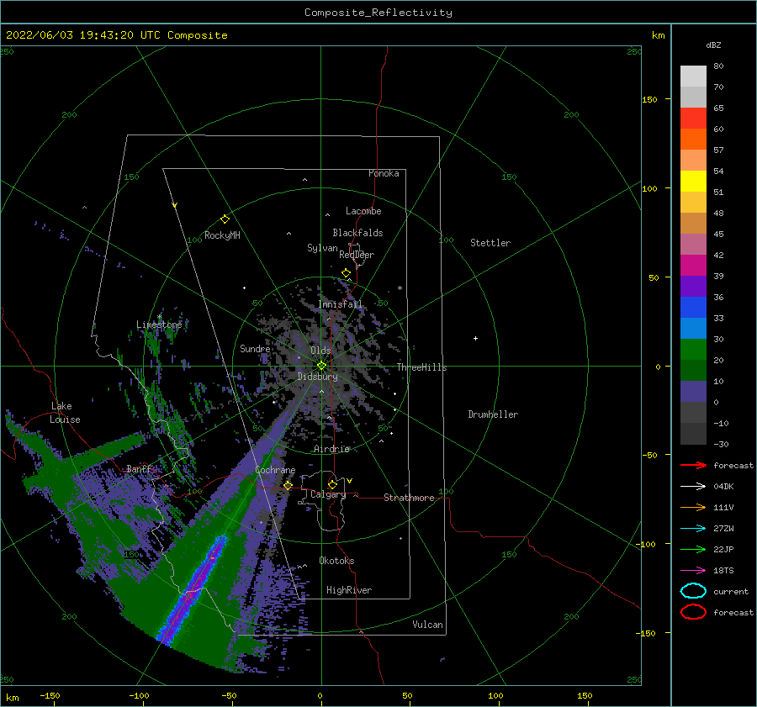
Task: Click the HighRiver label
Action: [349, 590]
